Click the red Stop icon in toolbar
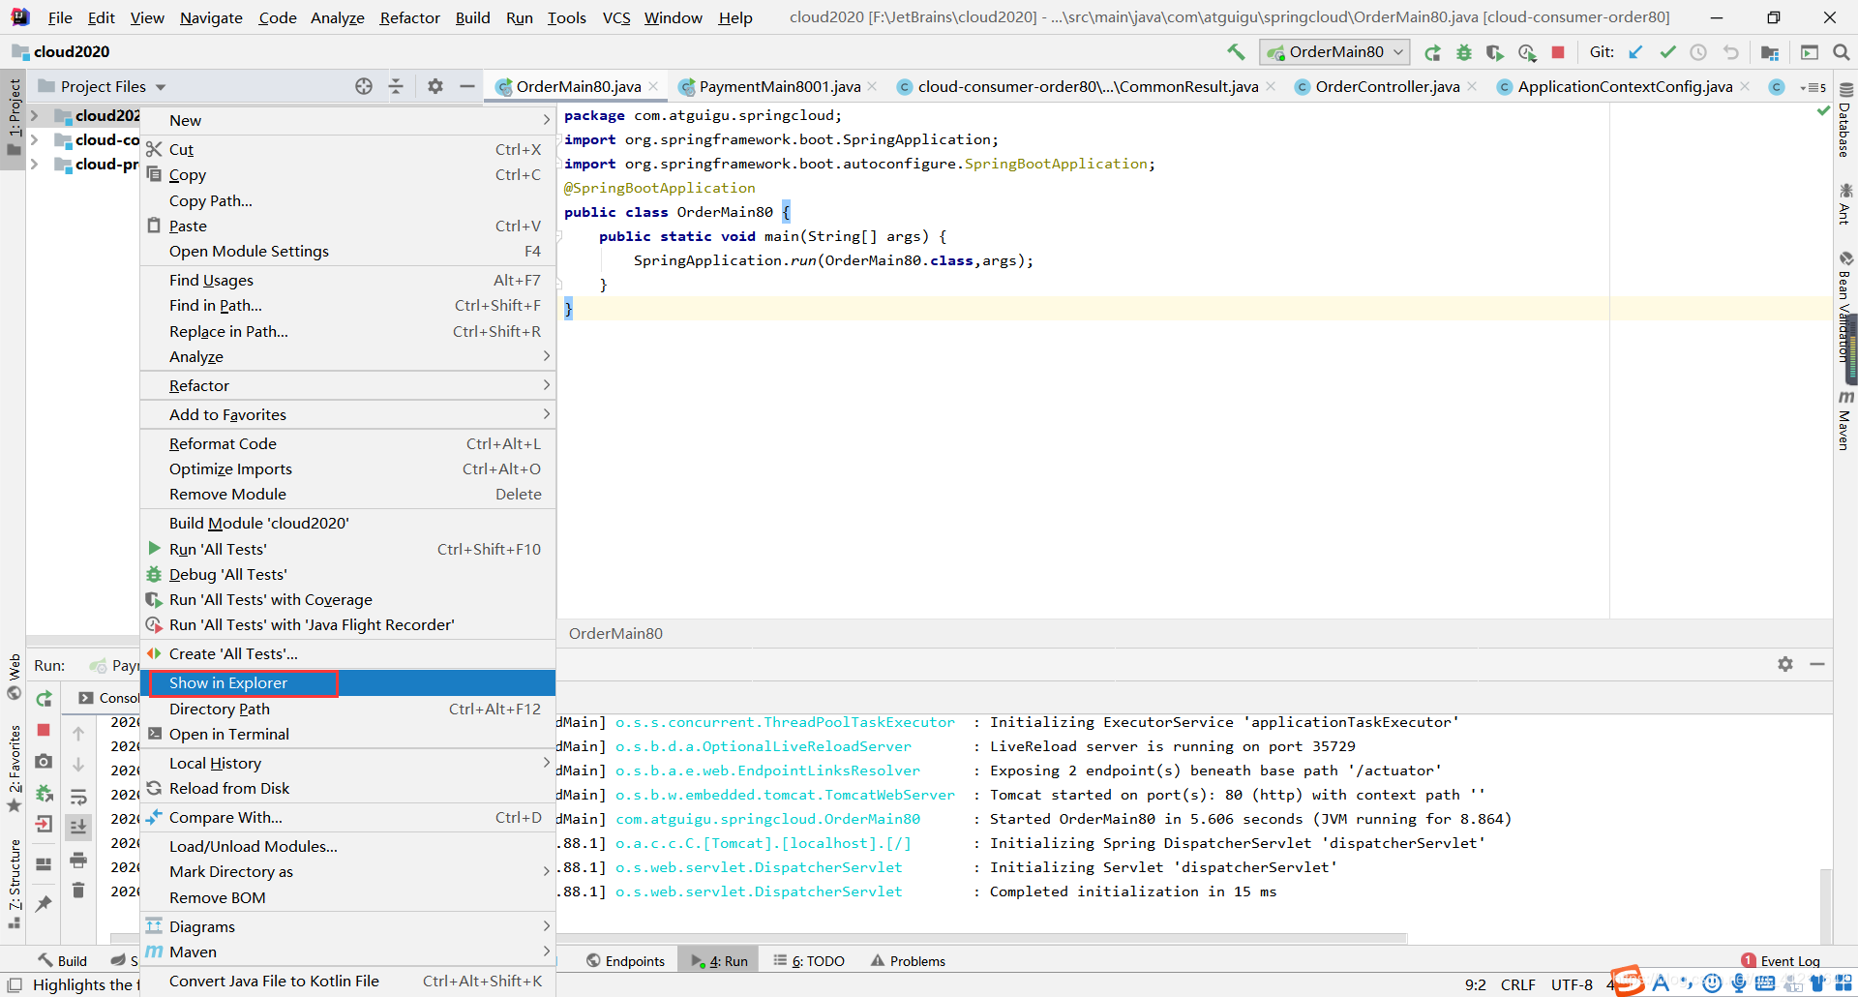 click(1558, 52)
